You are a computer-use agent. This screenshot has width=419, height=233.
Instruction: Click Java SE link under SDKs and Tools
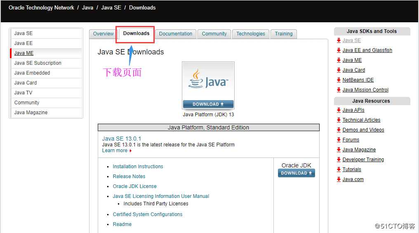(x=351, y=40)
